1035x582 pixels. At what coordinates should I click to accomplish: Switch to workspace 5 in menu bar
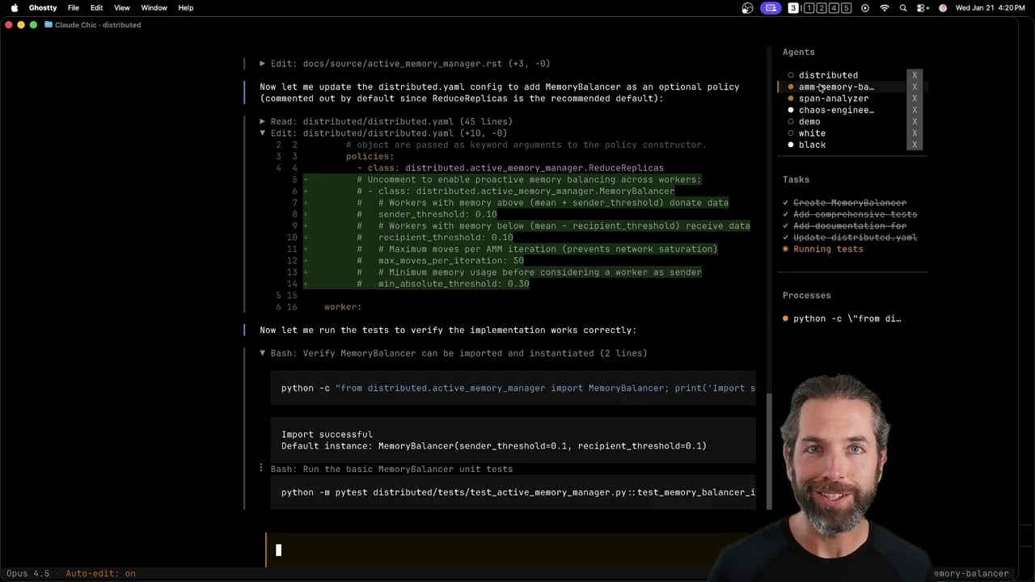(x=846, y=8)
